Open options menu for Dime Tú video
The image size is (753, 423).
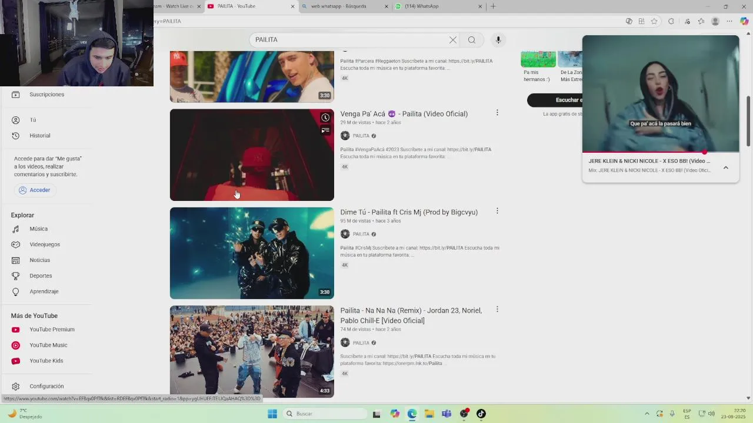coord(497,211)
